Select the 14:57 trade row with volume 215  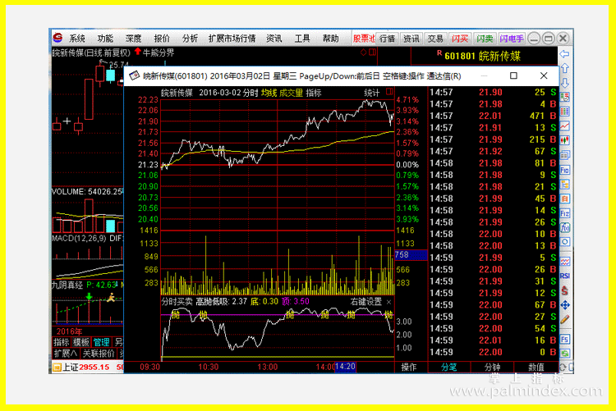pyautogui.click(x=493, y=139)
